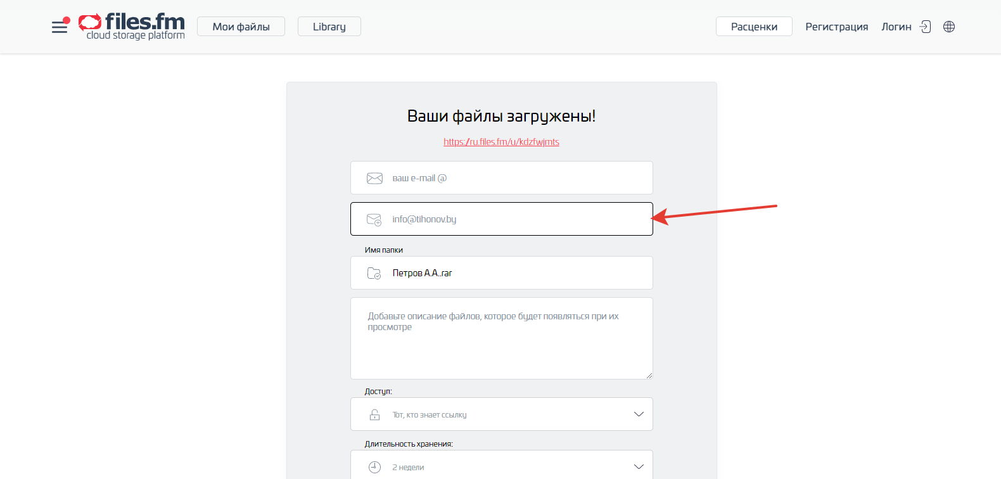Open the Регистрация link

[x=836, y=27]
